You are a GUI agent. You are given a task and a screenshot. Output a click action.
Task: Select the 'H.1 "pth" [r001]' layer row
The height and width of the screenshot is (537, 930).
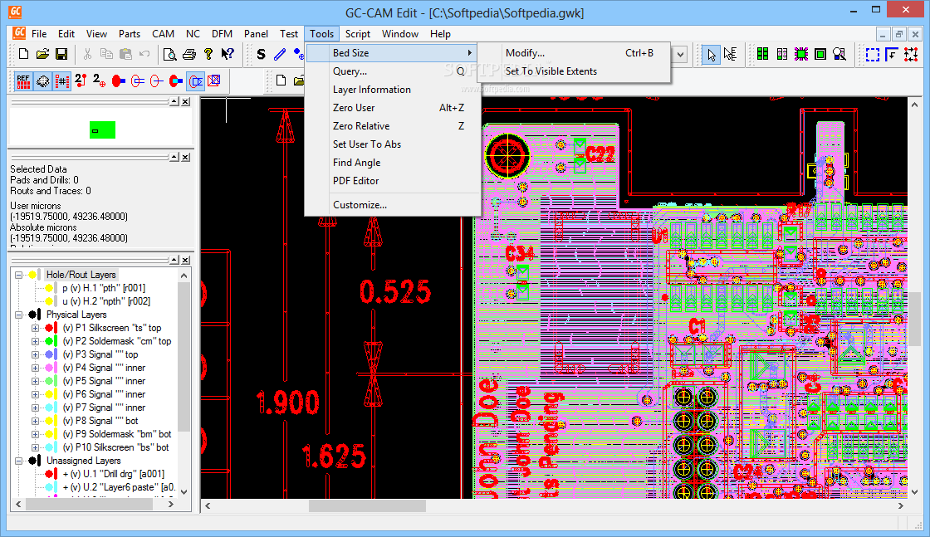[104, 288]
